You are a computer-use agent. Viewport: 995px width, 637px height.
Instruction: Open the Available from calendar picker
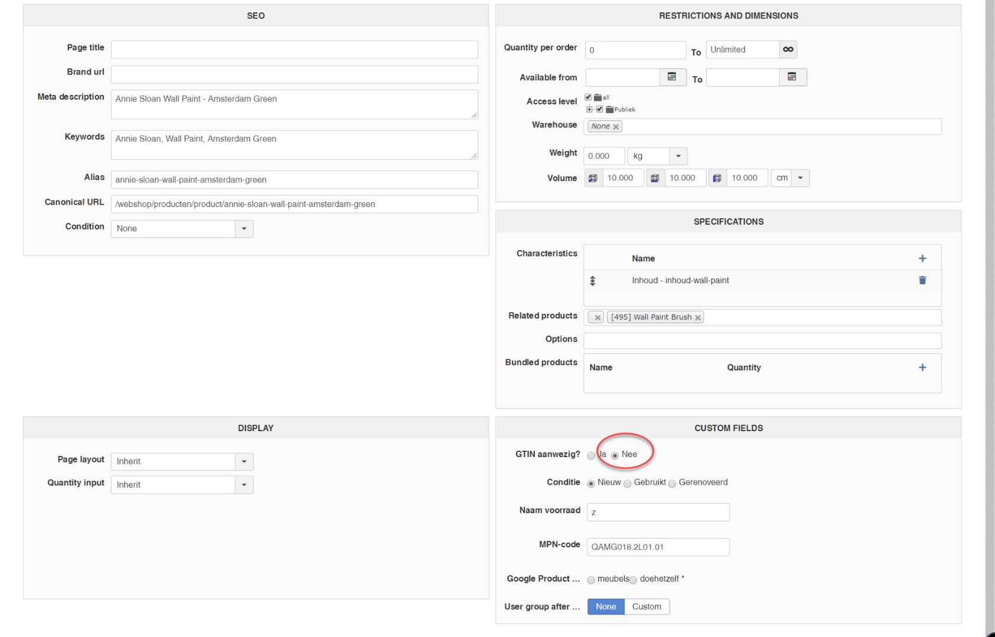click(x=672, y=77)
